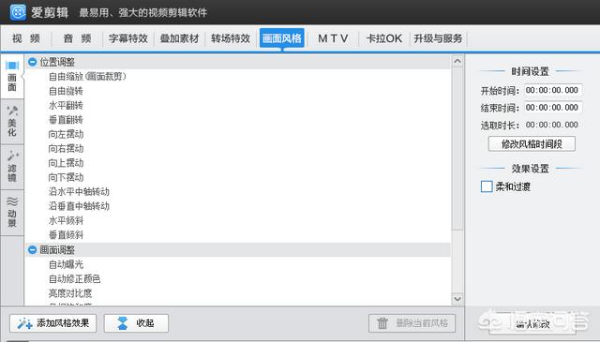Click the 结束时间 input field

coord(553,108)
